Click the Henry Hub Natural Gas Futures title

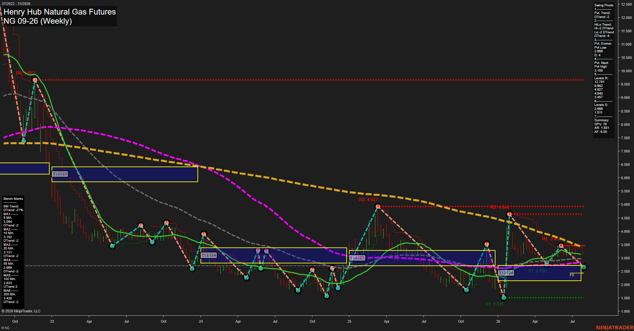pyautogui.click(x=60, y=12)
